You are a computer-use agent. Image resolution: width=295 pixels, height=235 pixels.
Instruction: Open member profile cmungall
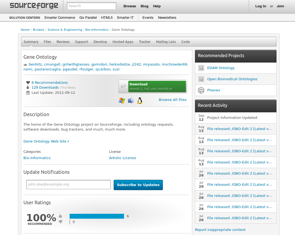click(52, 64)
